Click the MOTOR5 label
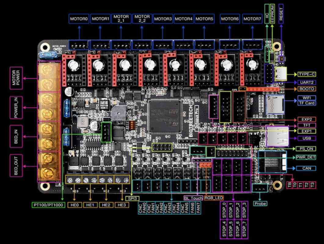The width and height of the screenshot is (324, 244). 204,19
